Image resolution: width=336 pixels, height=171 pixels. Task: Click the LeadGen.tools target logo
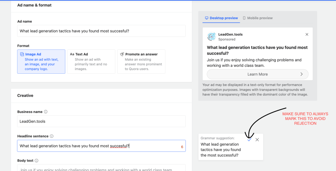(212, 37)
